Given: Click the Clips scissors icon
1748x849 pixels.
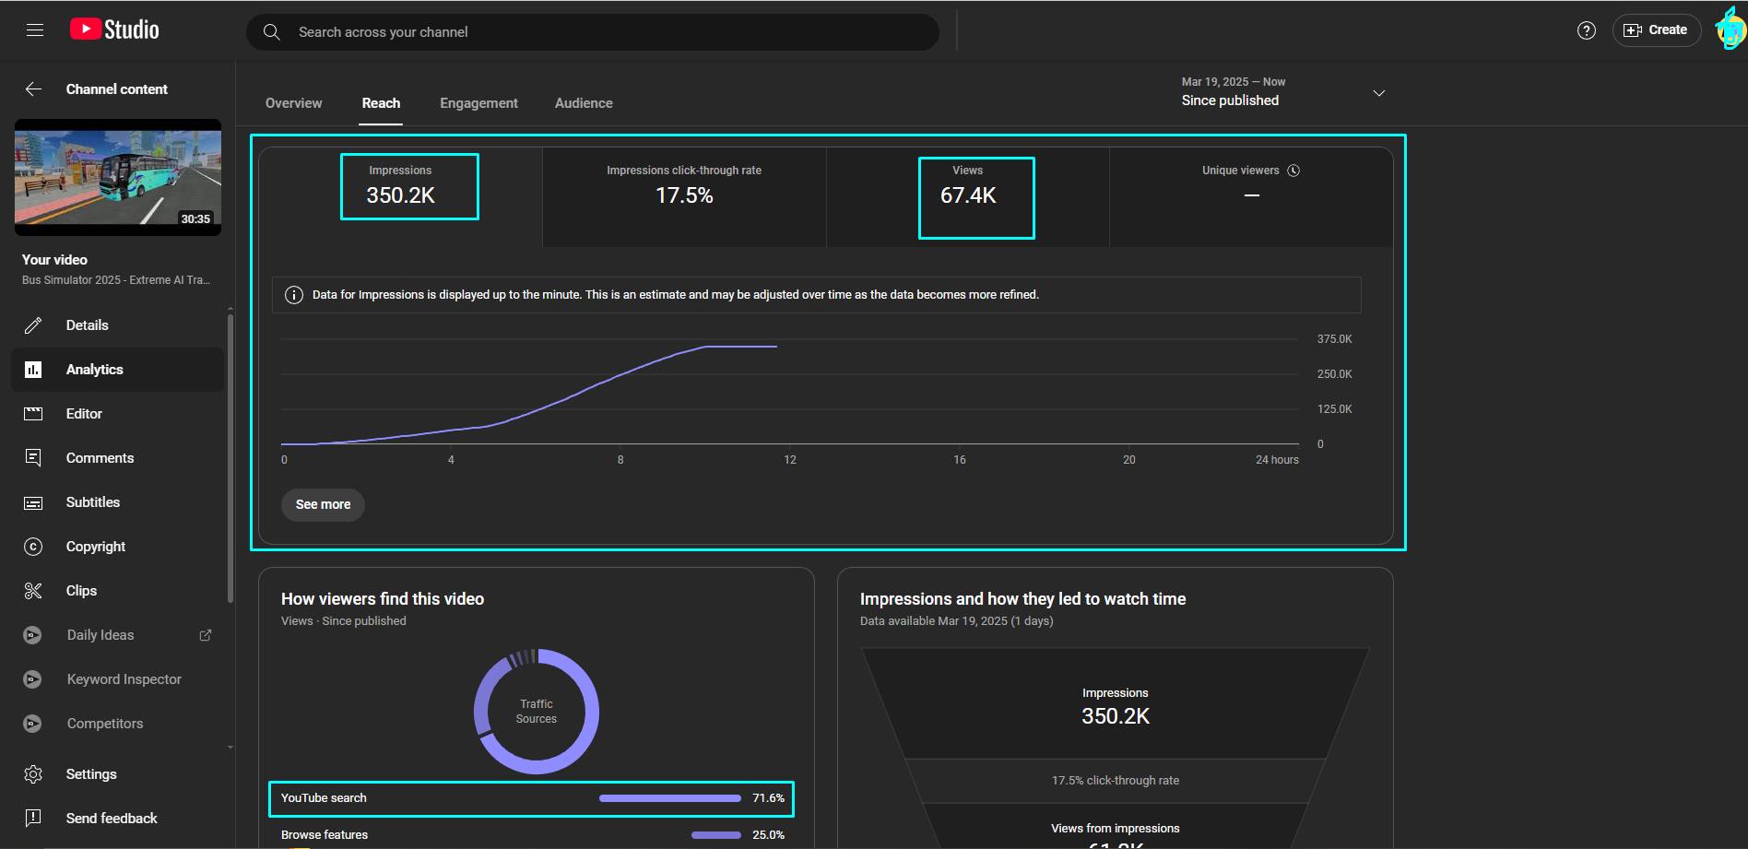Looking at the screenshot, I should pyautogui.click(x=33, y=591).
